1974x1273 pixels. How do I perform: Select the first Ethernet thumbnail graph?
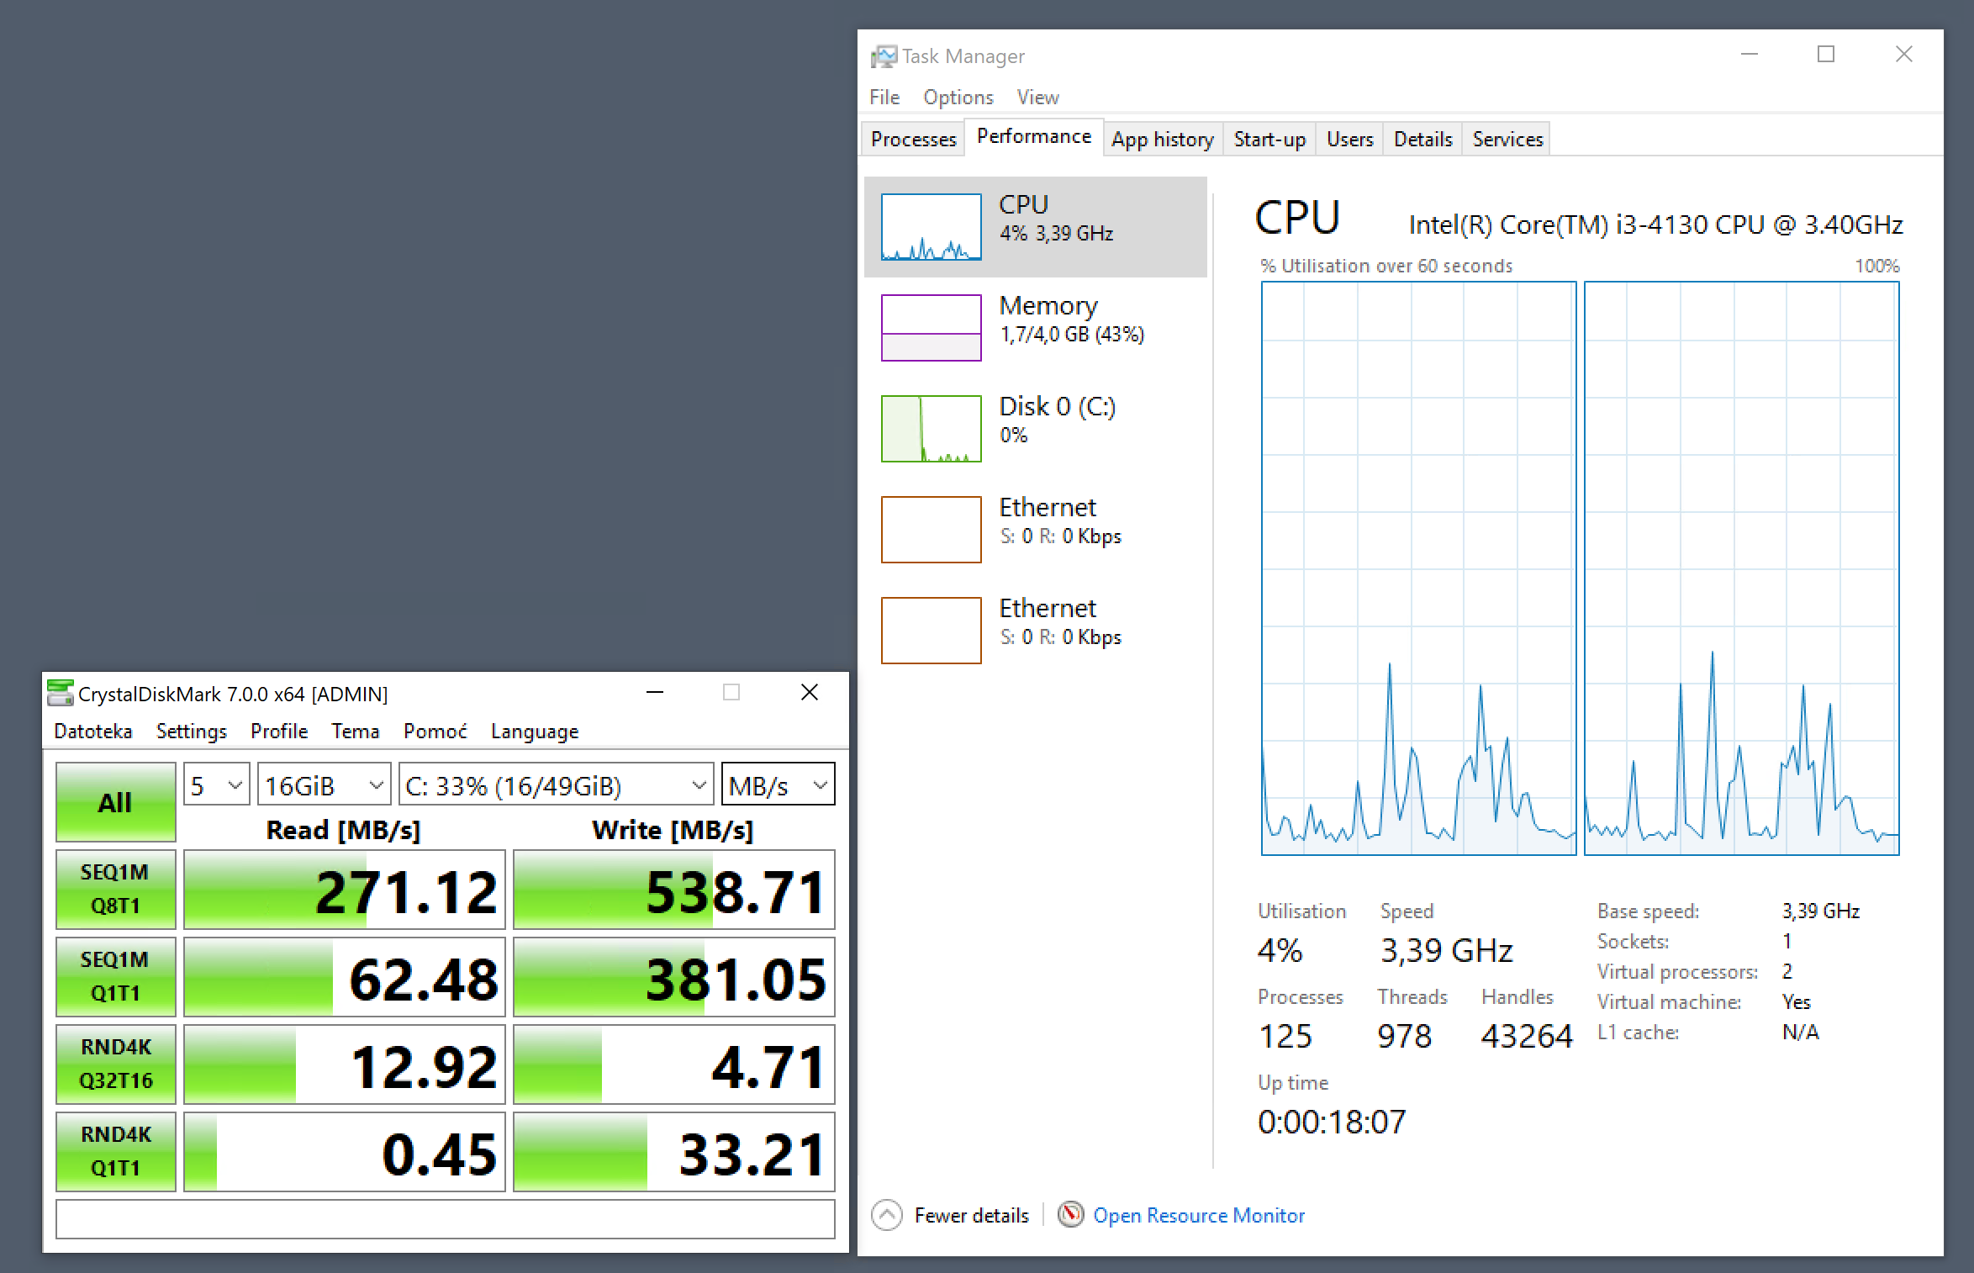(932, 530)
